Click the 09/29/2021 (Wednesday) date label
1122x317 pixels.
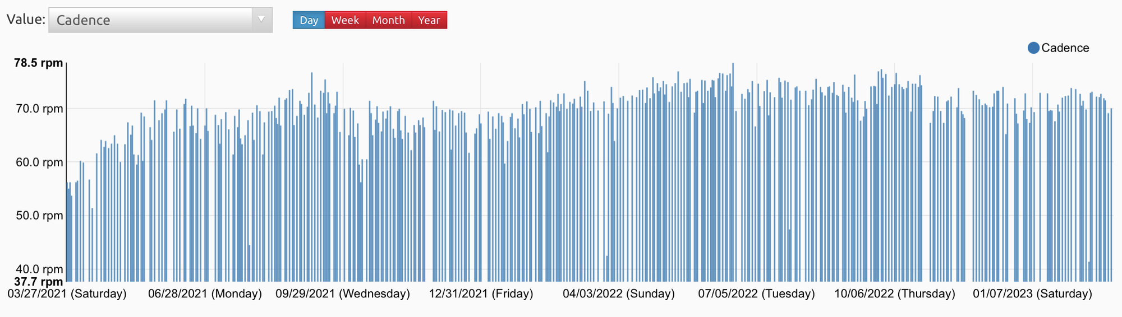tap(343, 294)
